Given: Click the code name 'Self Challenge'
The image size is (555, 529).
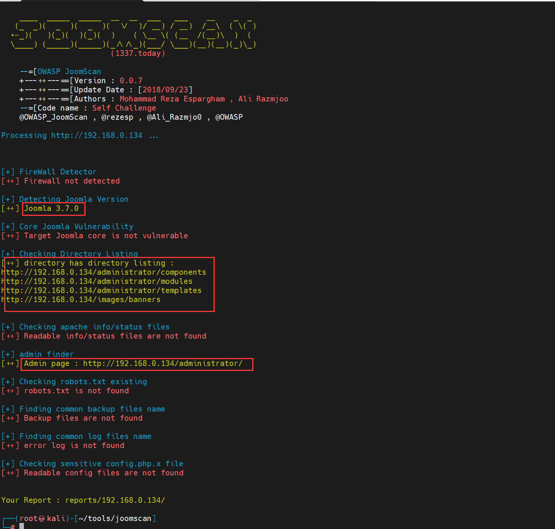Looking at the screenshot, I should tap(124, 108).
